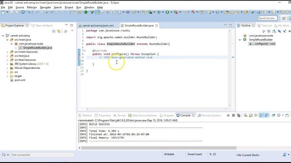Expand the src/test/java folder

coord(7,56)
